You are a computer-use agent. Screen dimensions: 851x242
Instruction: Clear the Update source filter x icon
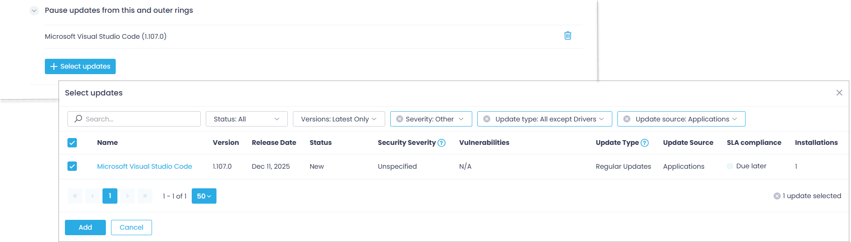coord(626,119)
